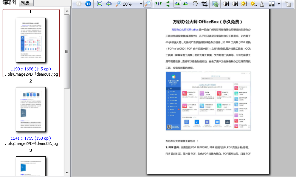Click the 万彩办公大师 OfficeBox hyperlink in document
Screen dimensions: 296x177
coord(185,29)
